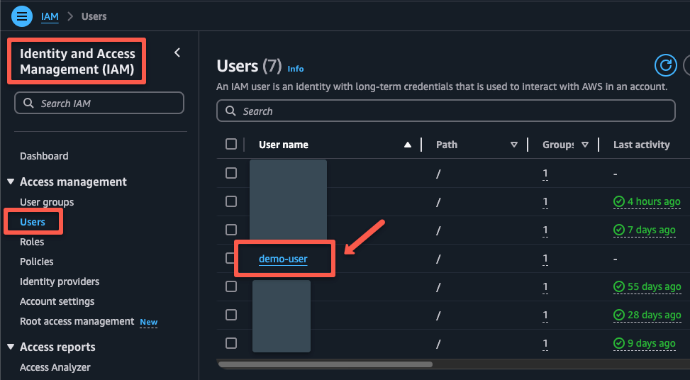The height and width of the screenshot is (380, 690).
Task: Click the Last activity column header
Action: [x=642, y=145]
